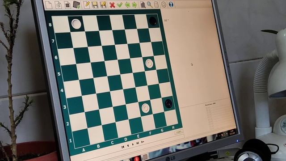Click the second document icon in toolbar

coord(59,5)
